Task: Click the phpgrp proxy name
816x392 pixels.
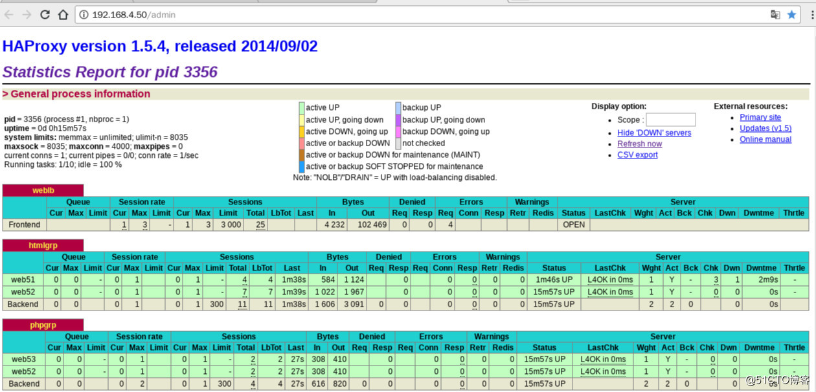Action: tap(43, 325)
